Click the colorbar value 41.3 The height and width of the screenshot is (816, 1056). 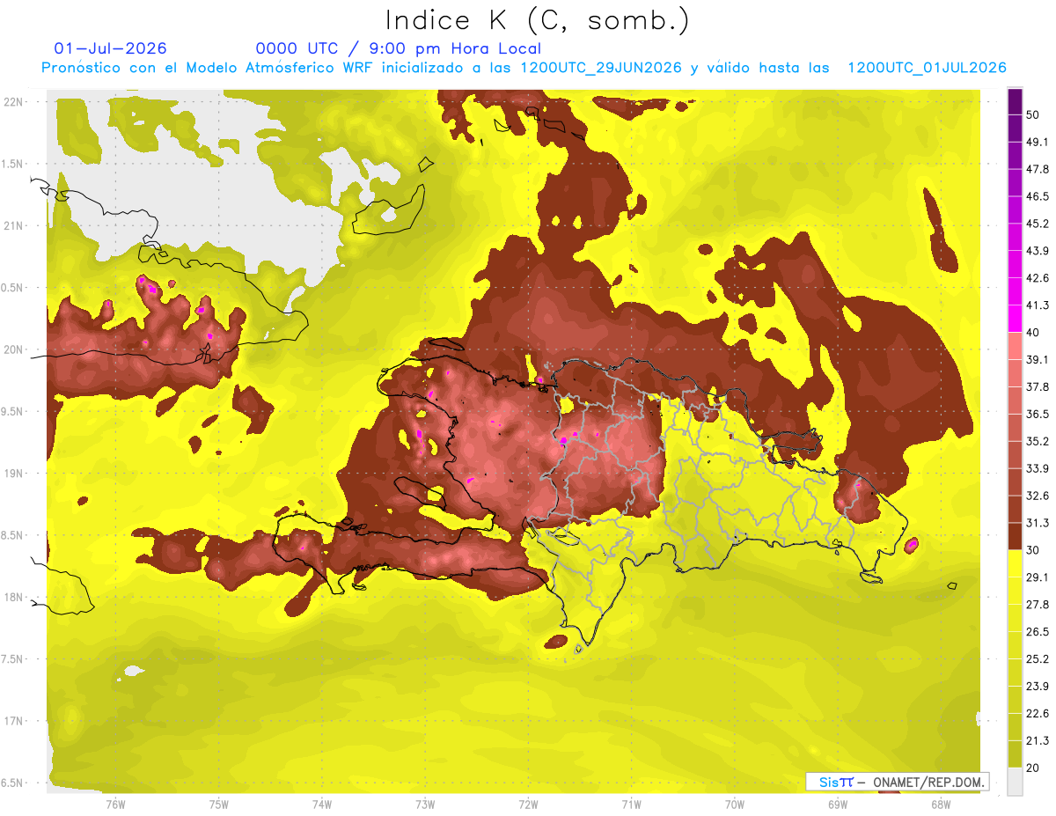point(1037,305)
